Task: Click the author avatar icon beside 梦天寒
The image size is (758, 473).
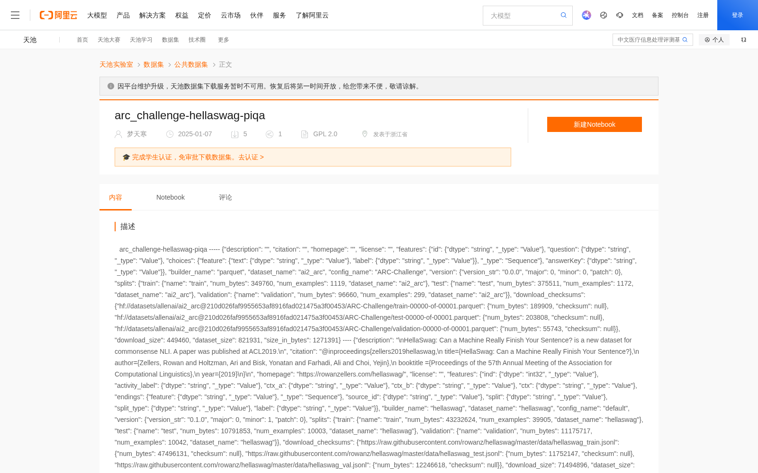Action: point(118,134)
